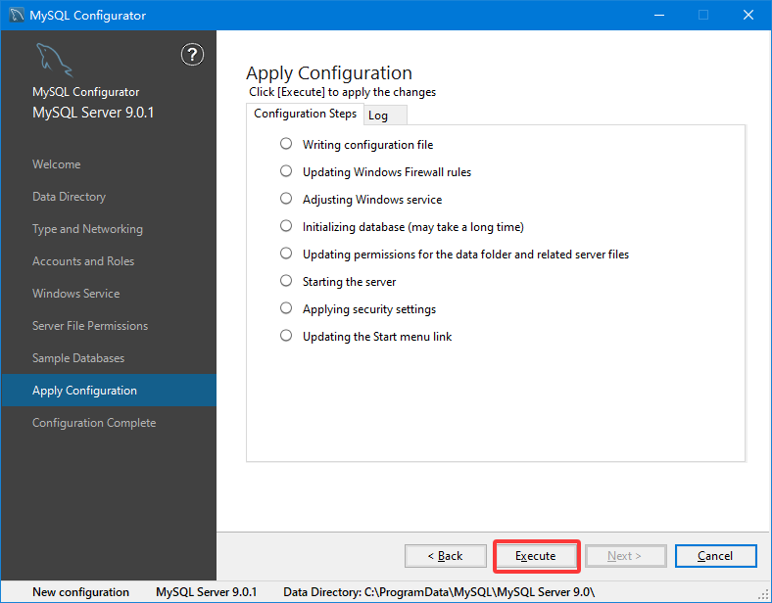Click the 'Writing configuration file' step text

click(367, 145)
